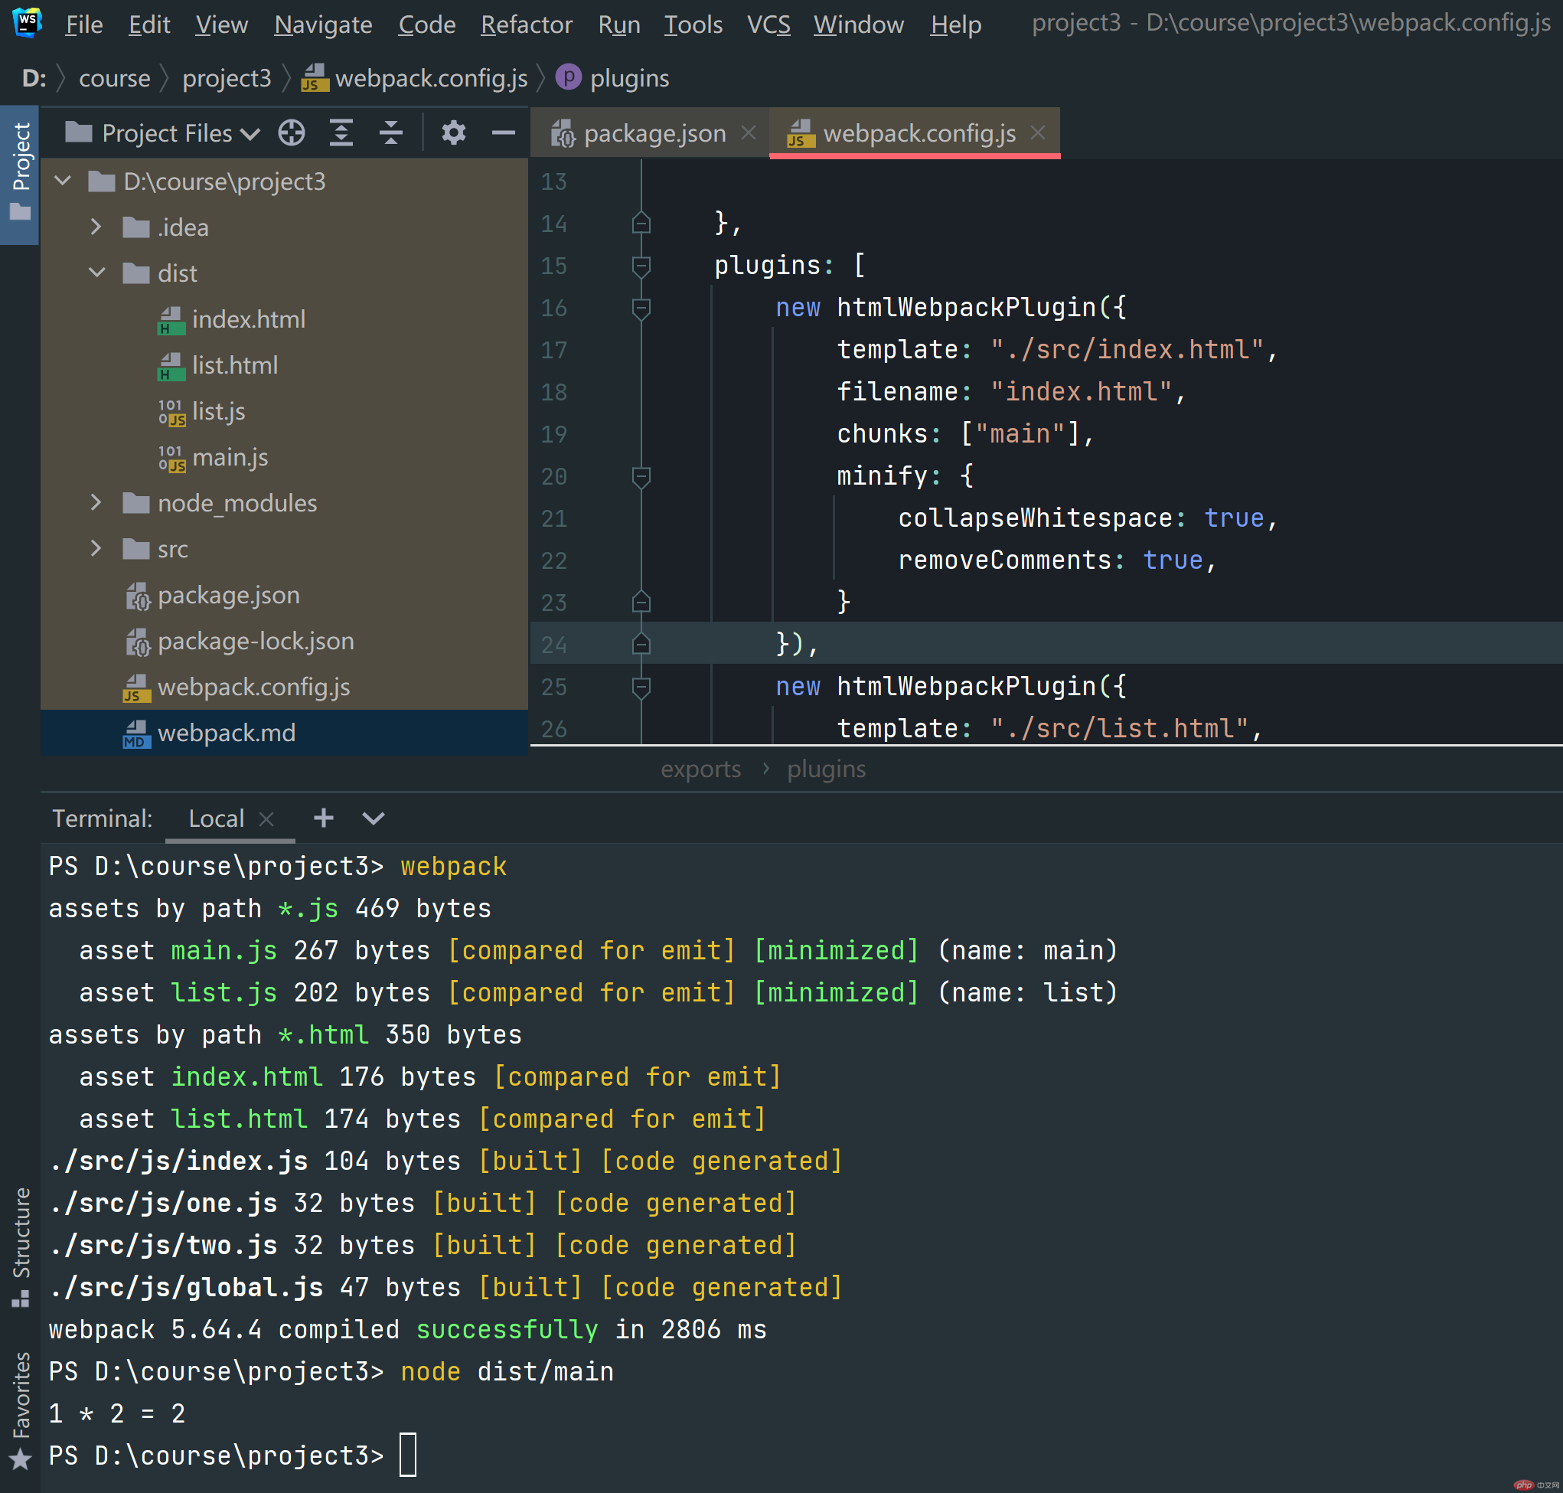Click the Select Opened File locate icon
Screen dimensions: 1563x1493
291,133
